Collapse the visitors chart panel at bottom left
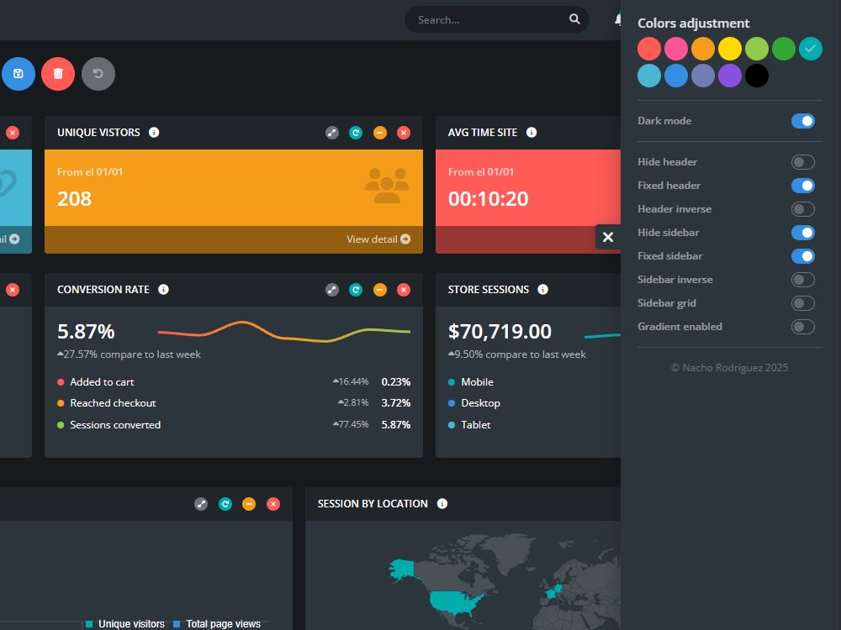The width and height of the screenshot is (841, 630). [249, 504]
